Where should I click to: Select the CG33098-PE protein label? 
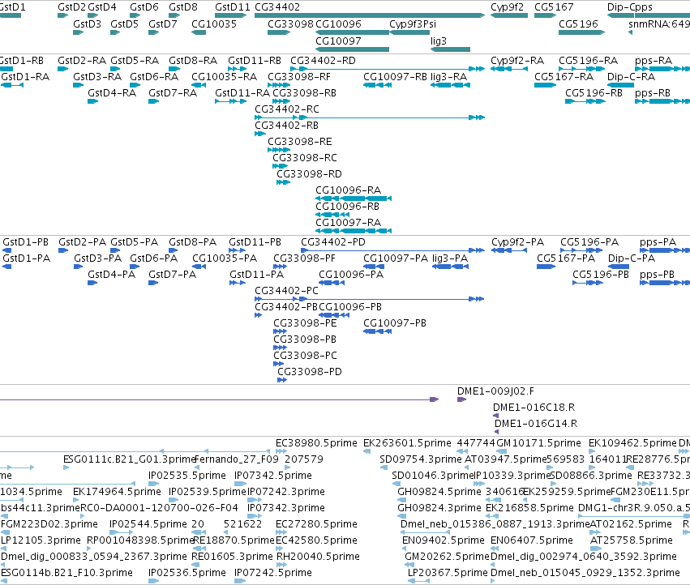[305, 322]
